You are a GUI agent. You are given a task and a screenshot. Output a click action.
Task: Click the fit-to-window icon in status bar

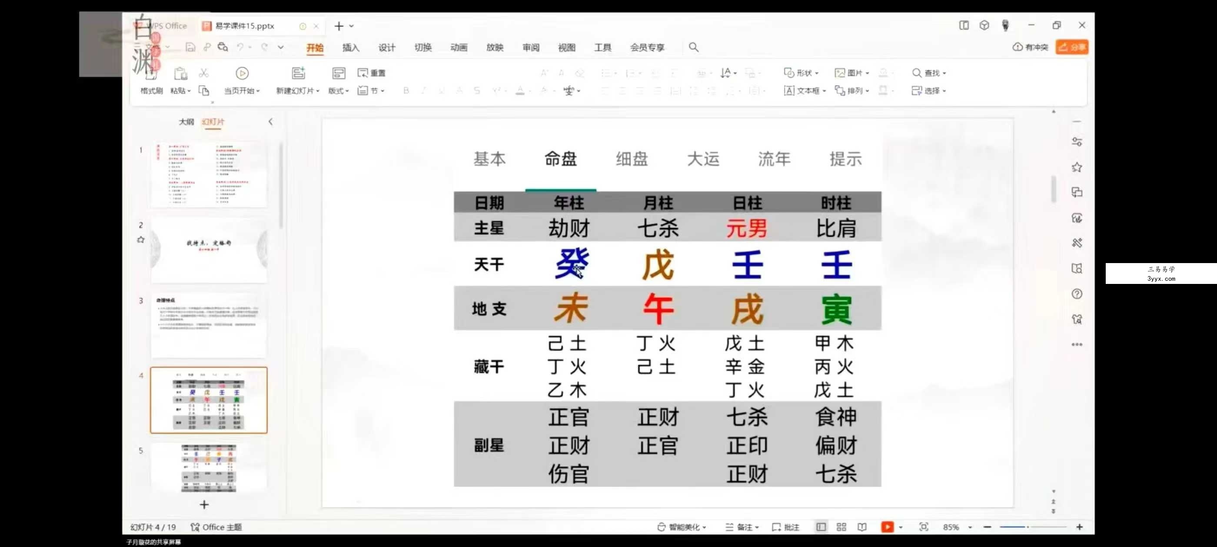click(924, 527)
